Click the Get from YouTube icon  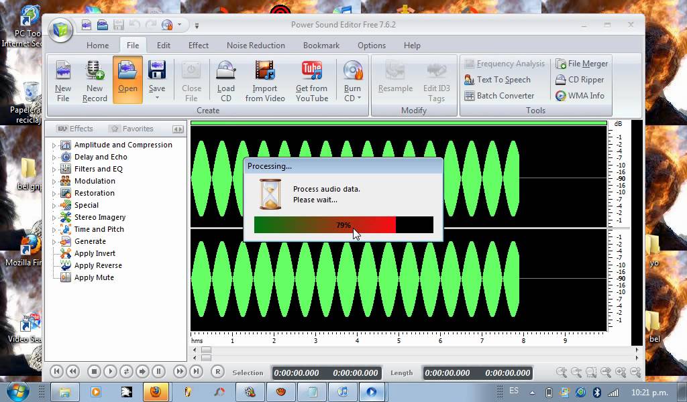click(311, 70)
